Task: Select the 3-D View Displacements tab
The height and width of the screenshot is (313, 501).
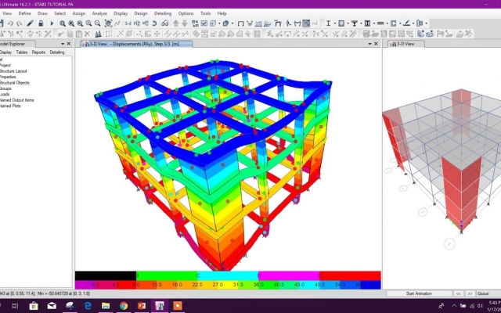Action: pyautogui.click(x=136, y=44)
